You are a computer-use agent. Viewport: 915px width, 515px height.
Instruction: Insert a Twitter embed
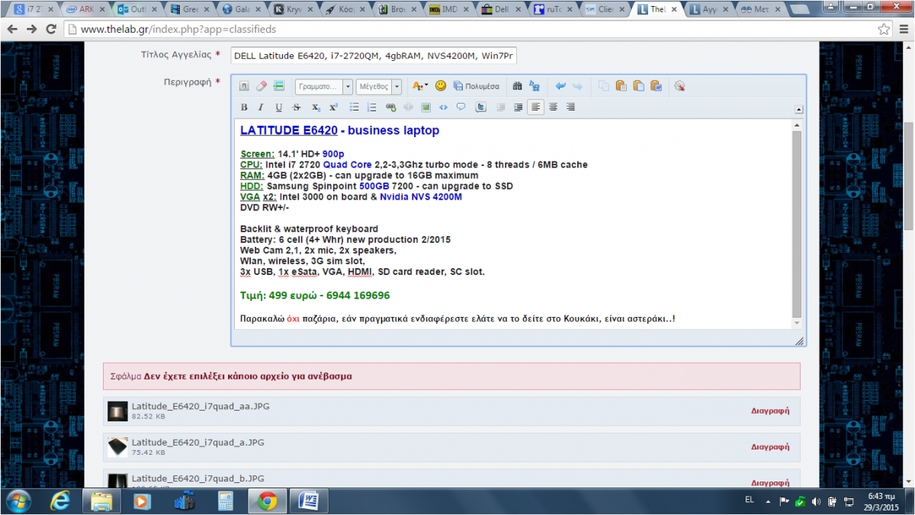pyautogui.click(x=481, y=107)
